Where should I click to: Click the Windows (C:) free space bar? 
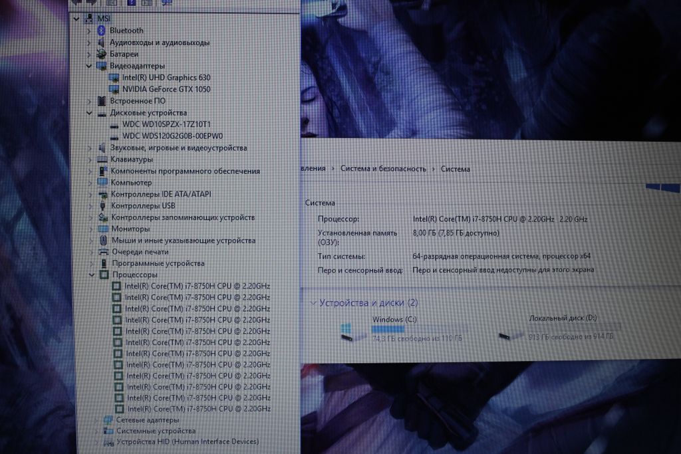pyautogui.click(x=419, y=329)
